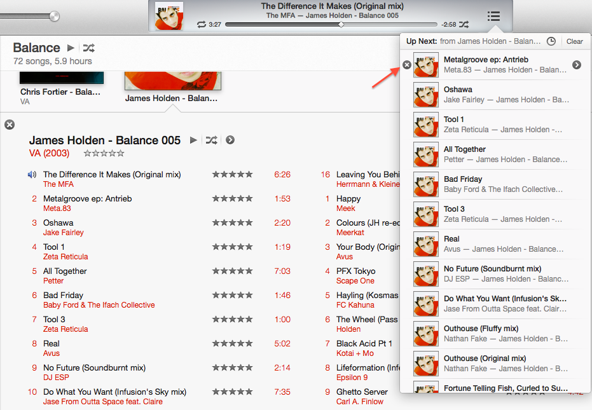This screenshot has height=410, width=592.
Task: Close the expanded James Holden album view
Action: [x=10, y=125]
